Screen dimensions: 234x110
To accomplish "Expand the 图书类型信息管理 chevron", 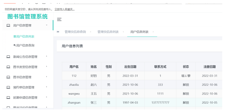I will 46,67.
